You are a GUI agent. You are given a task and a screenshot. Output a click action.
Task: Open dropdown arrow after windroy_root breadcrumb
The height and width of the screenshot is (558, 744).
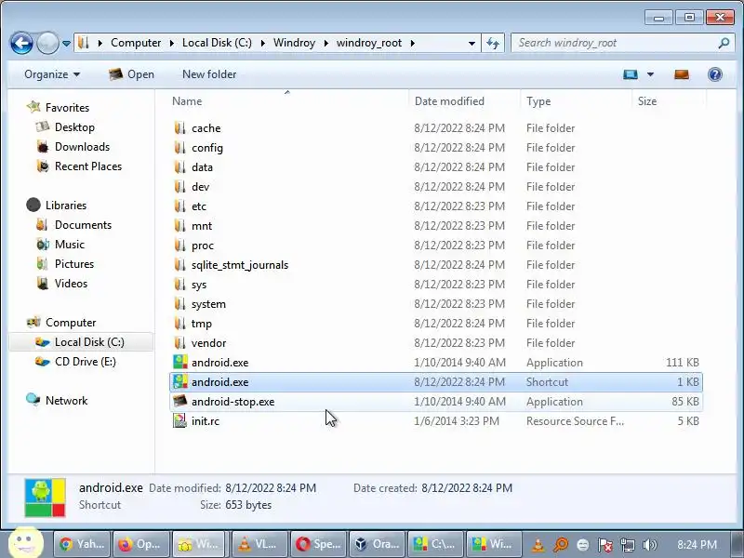[413, 43]
